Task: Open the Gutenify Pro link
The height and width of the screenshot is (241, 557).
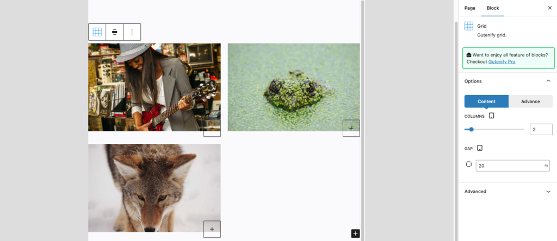Action: click(x=502, y=62)
